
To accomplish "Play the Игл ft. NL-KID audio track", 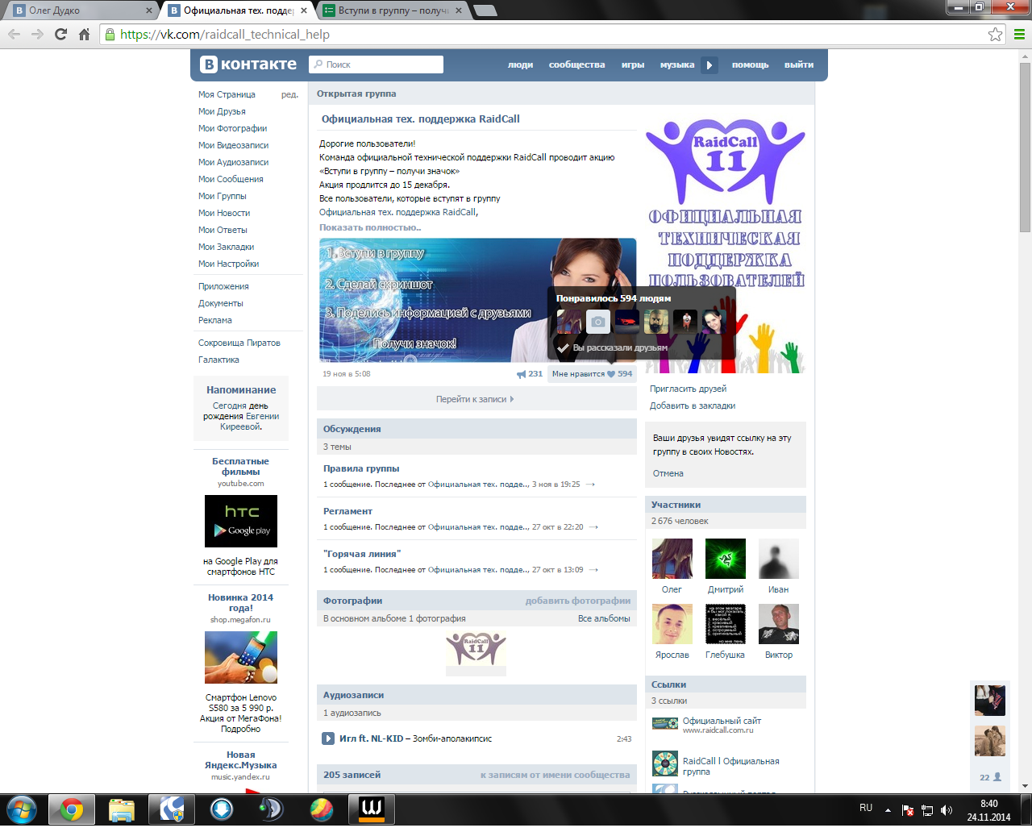I will click(328, 738).
